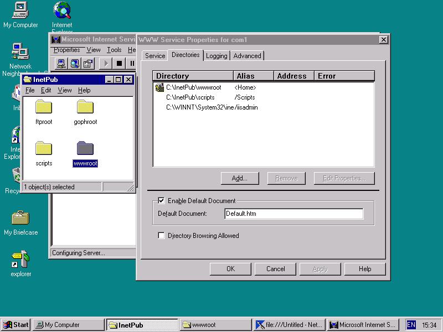Select the C:\InetPub\scripts directory row
This screenshot has width=443, height=332.
coord(190,97)
